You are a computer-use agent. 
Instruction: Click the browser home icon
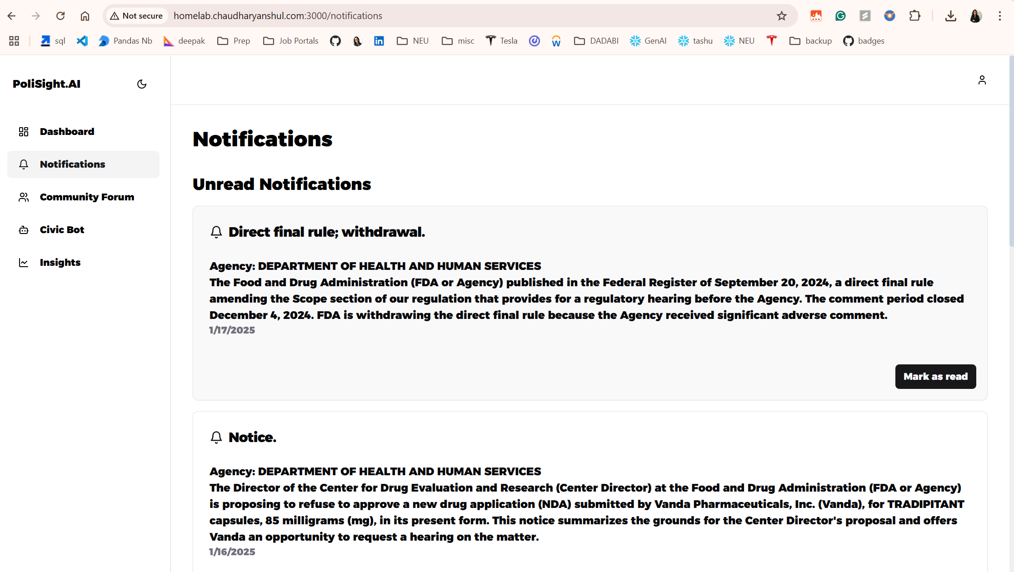click(85, 16)
